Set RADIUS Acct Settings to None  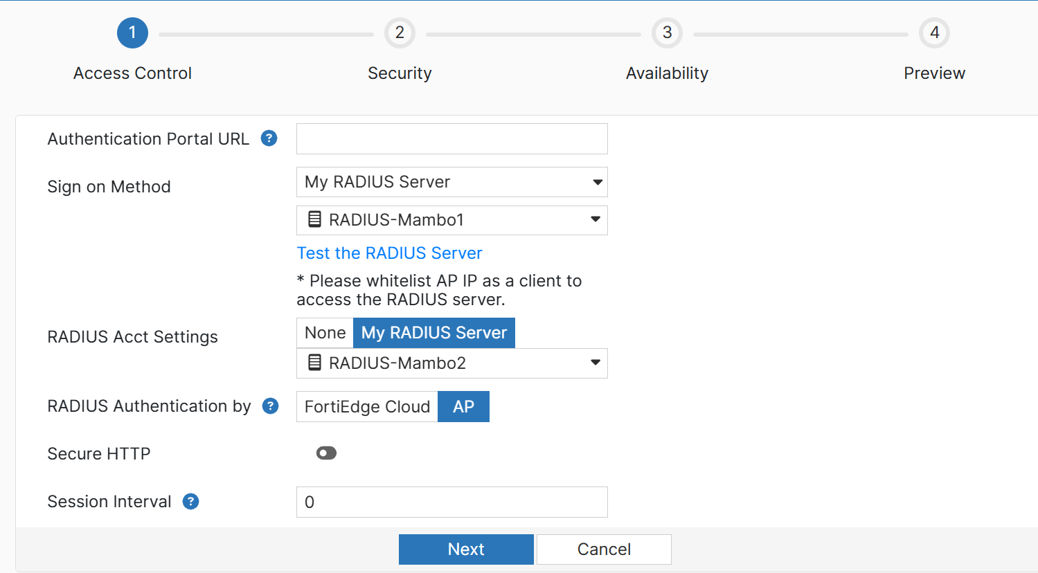click(x=325, y=333)
